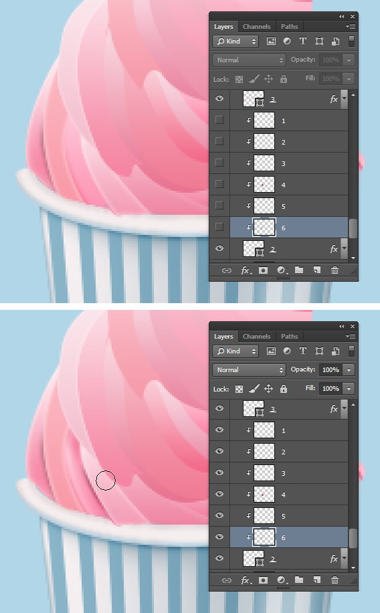The height and width of the screenshot is (613, 380).
Task: Filter for smart objects in lower Layers panel
Action: point(335,351)
